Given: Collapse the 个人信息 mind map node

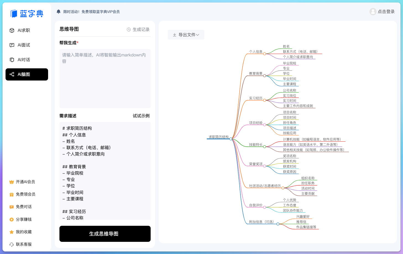Looking at the screenshot, I should pos(265,54).
